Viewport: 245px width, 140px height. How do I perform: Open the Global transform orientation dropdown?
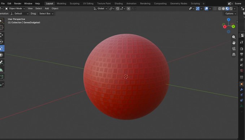click(x=100, y=9)
